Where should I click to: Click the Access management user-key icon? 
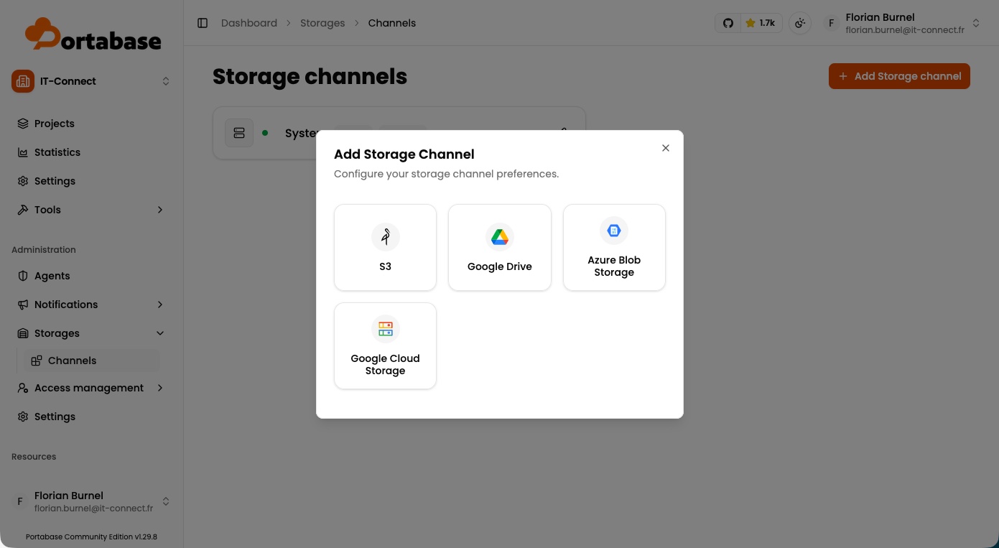pyautogui.click(x=23, y=388)
